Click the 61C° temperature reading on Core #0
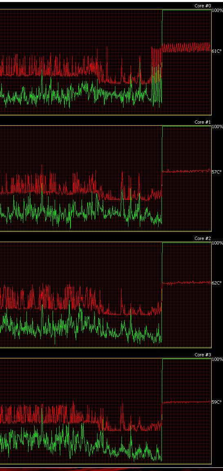This screenshot has height=471, width=223. [x=217, y=51]
